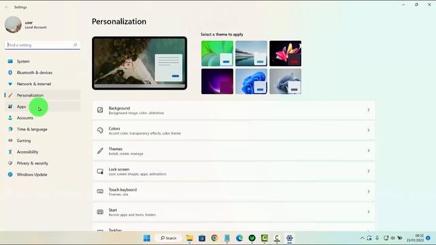The width and height of the screenshot is (436, 245).
Task: Show hidden icons in system tray
Action: [x=362, y=238]
